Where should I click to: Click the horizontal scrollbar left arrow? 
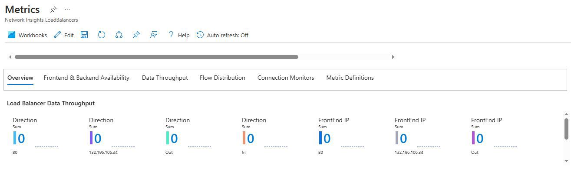10,57
